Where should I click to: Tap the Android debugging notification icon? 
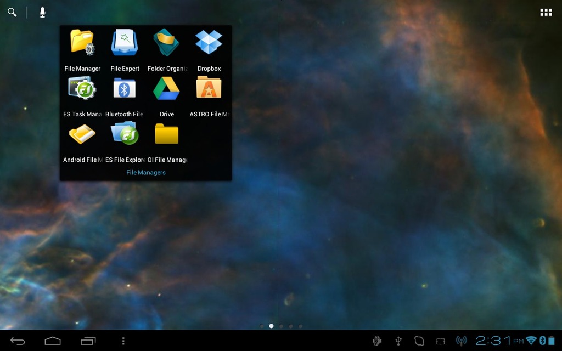(x=377, y=341)
